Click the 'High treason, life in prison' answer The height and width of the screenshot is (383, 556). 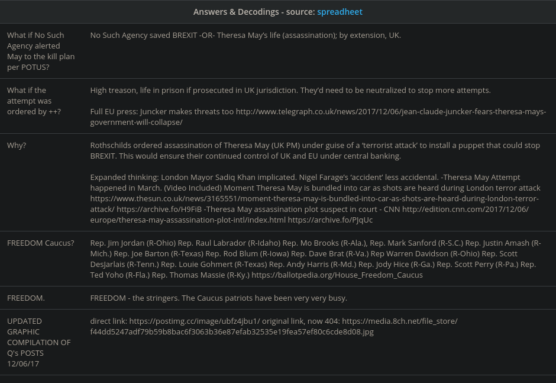[x=290, y=91]
